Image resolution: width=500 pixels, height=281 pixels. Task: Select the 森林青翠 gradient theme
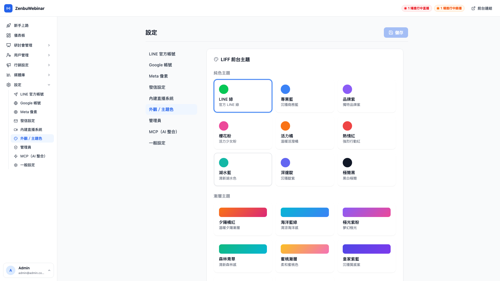tap(243, 256)
